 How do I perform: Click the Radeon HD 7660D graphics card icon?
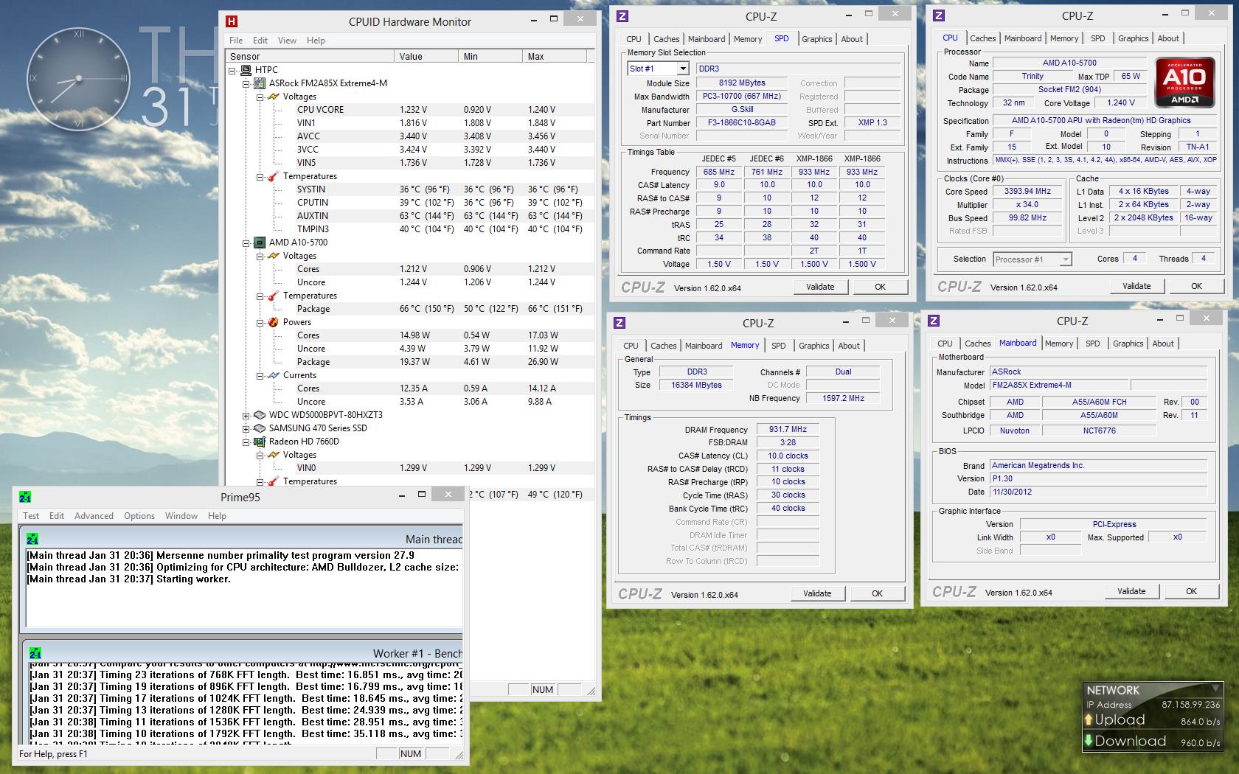point(260,442)
